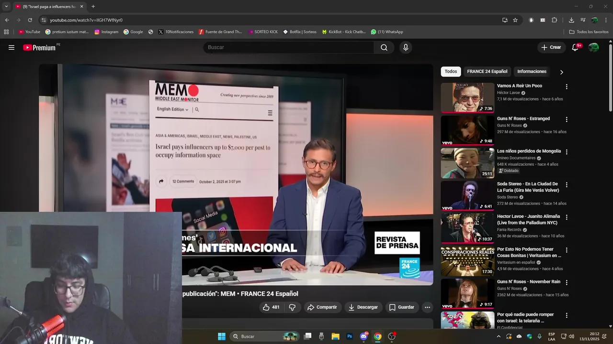Viewport: 613px width, 344px height.
Task: Open the Instagram bookmark
Action: (106, 32)
